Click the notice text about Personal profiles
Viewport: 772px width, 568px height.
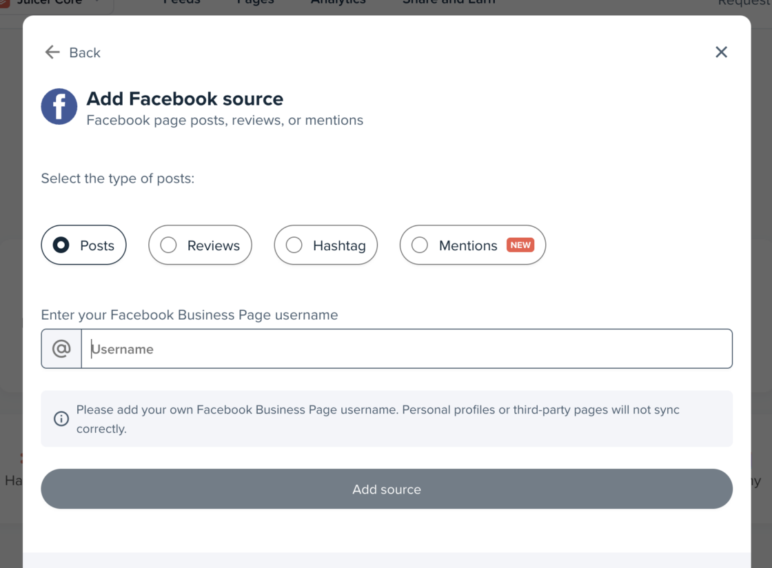[378, 419]
